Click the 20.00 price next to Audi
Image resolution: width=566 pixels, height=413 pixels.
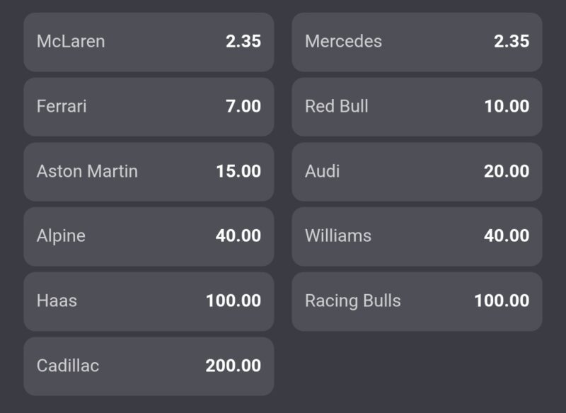pyautogui.click(x=507, y=172)
